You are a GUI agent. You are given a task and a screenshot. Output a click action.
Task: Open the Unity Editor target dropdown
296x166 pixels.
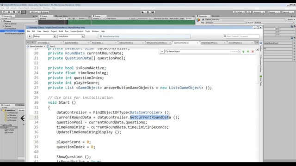coord(71,36)
